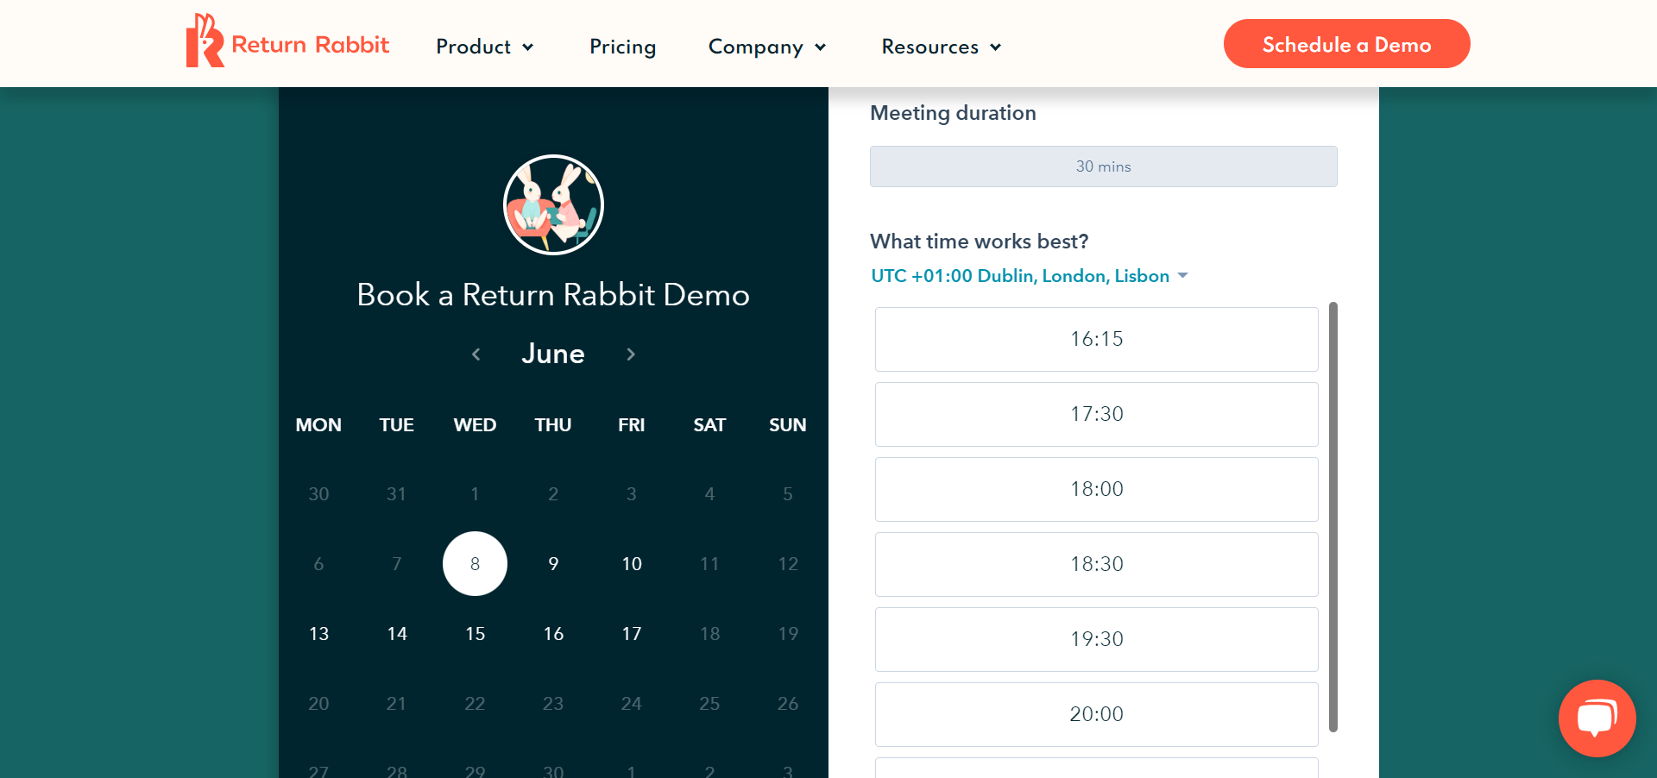
Task: Click the Company dropdown chevron
Action: (819, 47)
